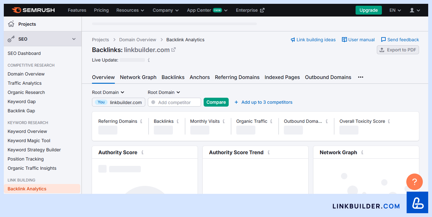Viewport: 432px width, 217px height.
Task: Click the Organic Traffic info icon
Action: (x=271, y=121)
